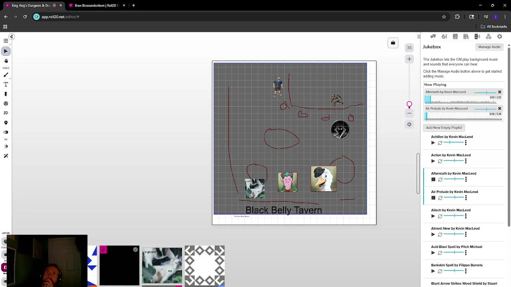Screen dimensions: 511x287
Task: Open the Compendium tab icon
Action: [x=466, y=37]
